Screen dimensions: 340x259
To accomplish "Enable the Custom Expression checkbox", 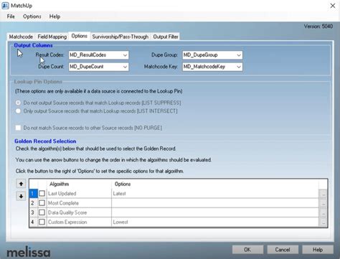I will [42, 222].
